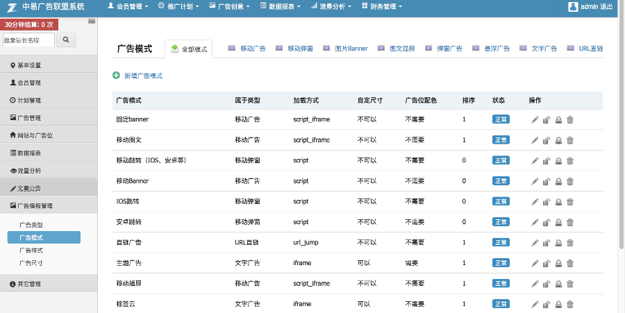
Task: Open 广告样式 in the sidebar submenu
Action: click(31, 251)
